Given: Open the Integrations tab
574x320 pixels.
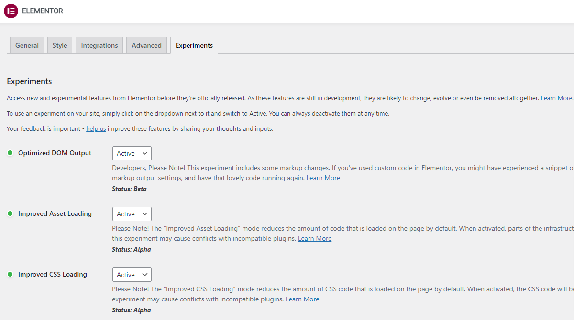Looking at the screenshot, I should click(99, 45).
